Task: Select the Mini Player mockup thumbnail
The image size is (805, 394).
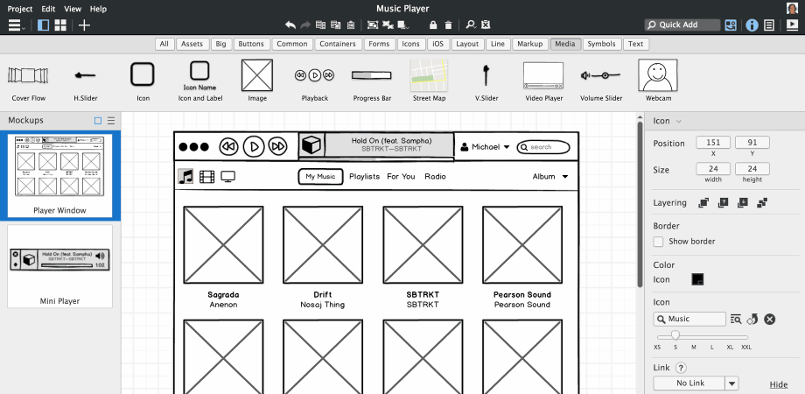Action: [x=60, y=266]
